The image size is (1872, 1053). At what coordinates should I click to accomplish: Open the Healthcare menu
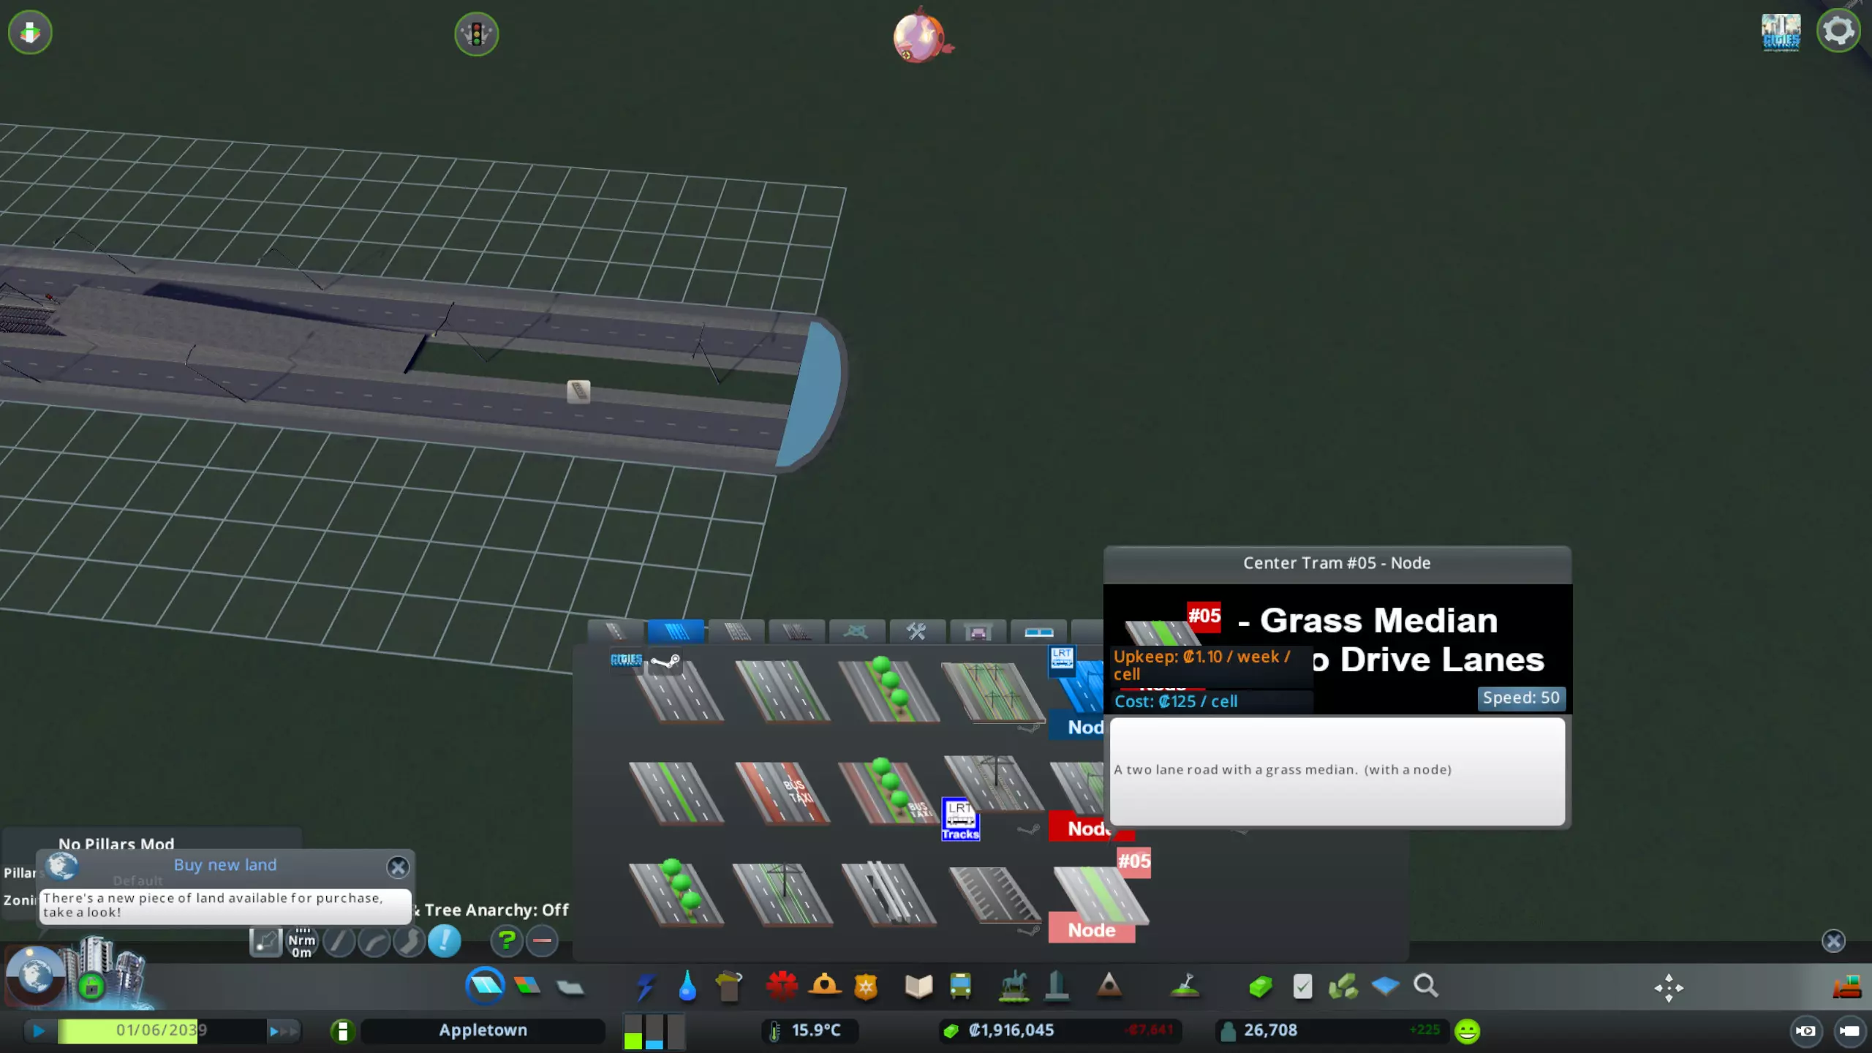click(x=781, y=986)
